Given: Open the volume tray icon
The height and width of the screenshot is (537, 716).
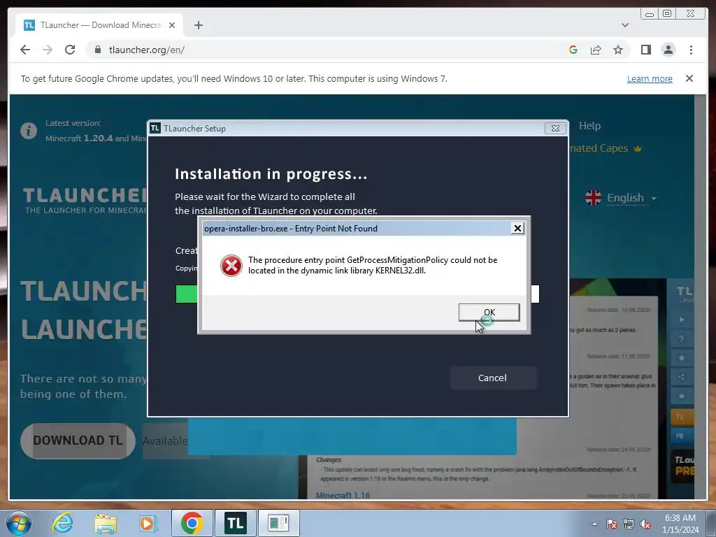Looking at the screenshot, I should click(x=645, y=524).
